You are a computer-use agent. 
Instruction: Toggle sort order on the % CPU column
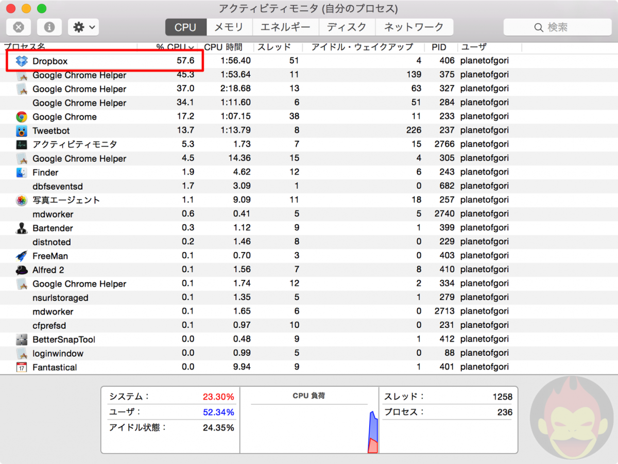(170, 47)
